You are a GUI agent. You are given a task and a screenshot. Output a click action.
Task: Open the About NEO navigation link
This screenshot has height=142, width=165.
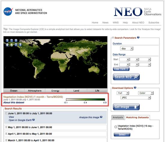pos(138,23)
